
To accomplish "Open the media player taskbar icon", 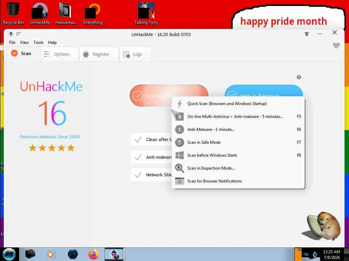I will click(51, 254).
